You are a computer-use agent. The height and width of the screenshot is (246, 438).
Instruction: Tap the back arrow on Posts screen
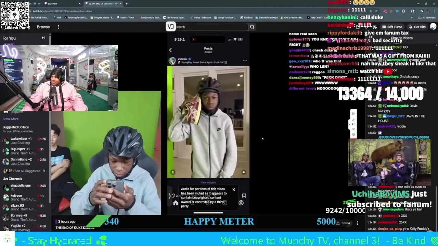coord(170,50)
